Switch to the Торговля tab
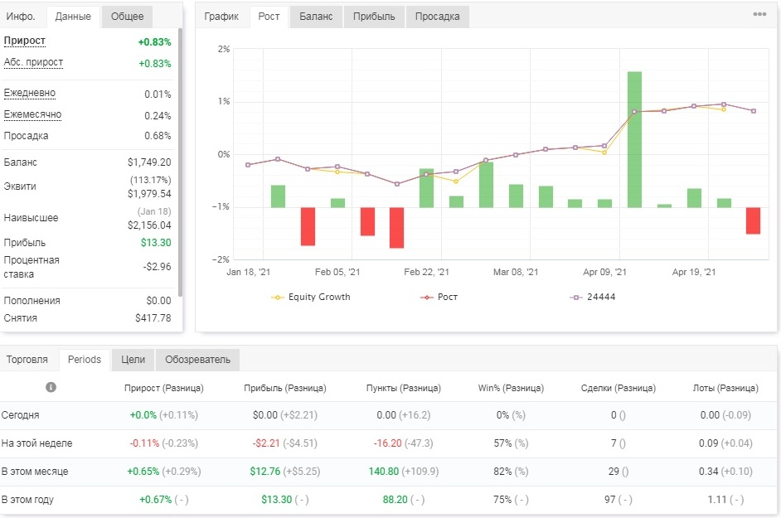Viewport: 781px width, 518px height. tap(27, 360)
